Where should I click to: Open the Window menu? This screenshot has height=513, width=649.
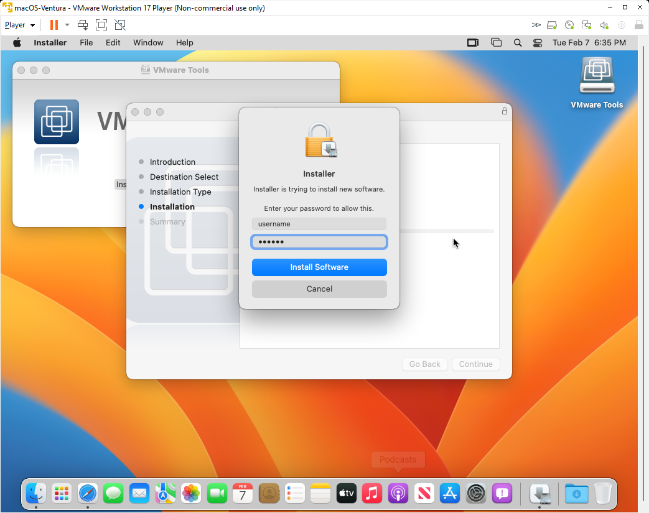(x=148, y=43)
